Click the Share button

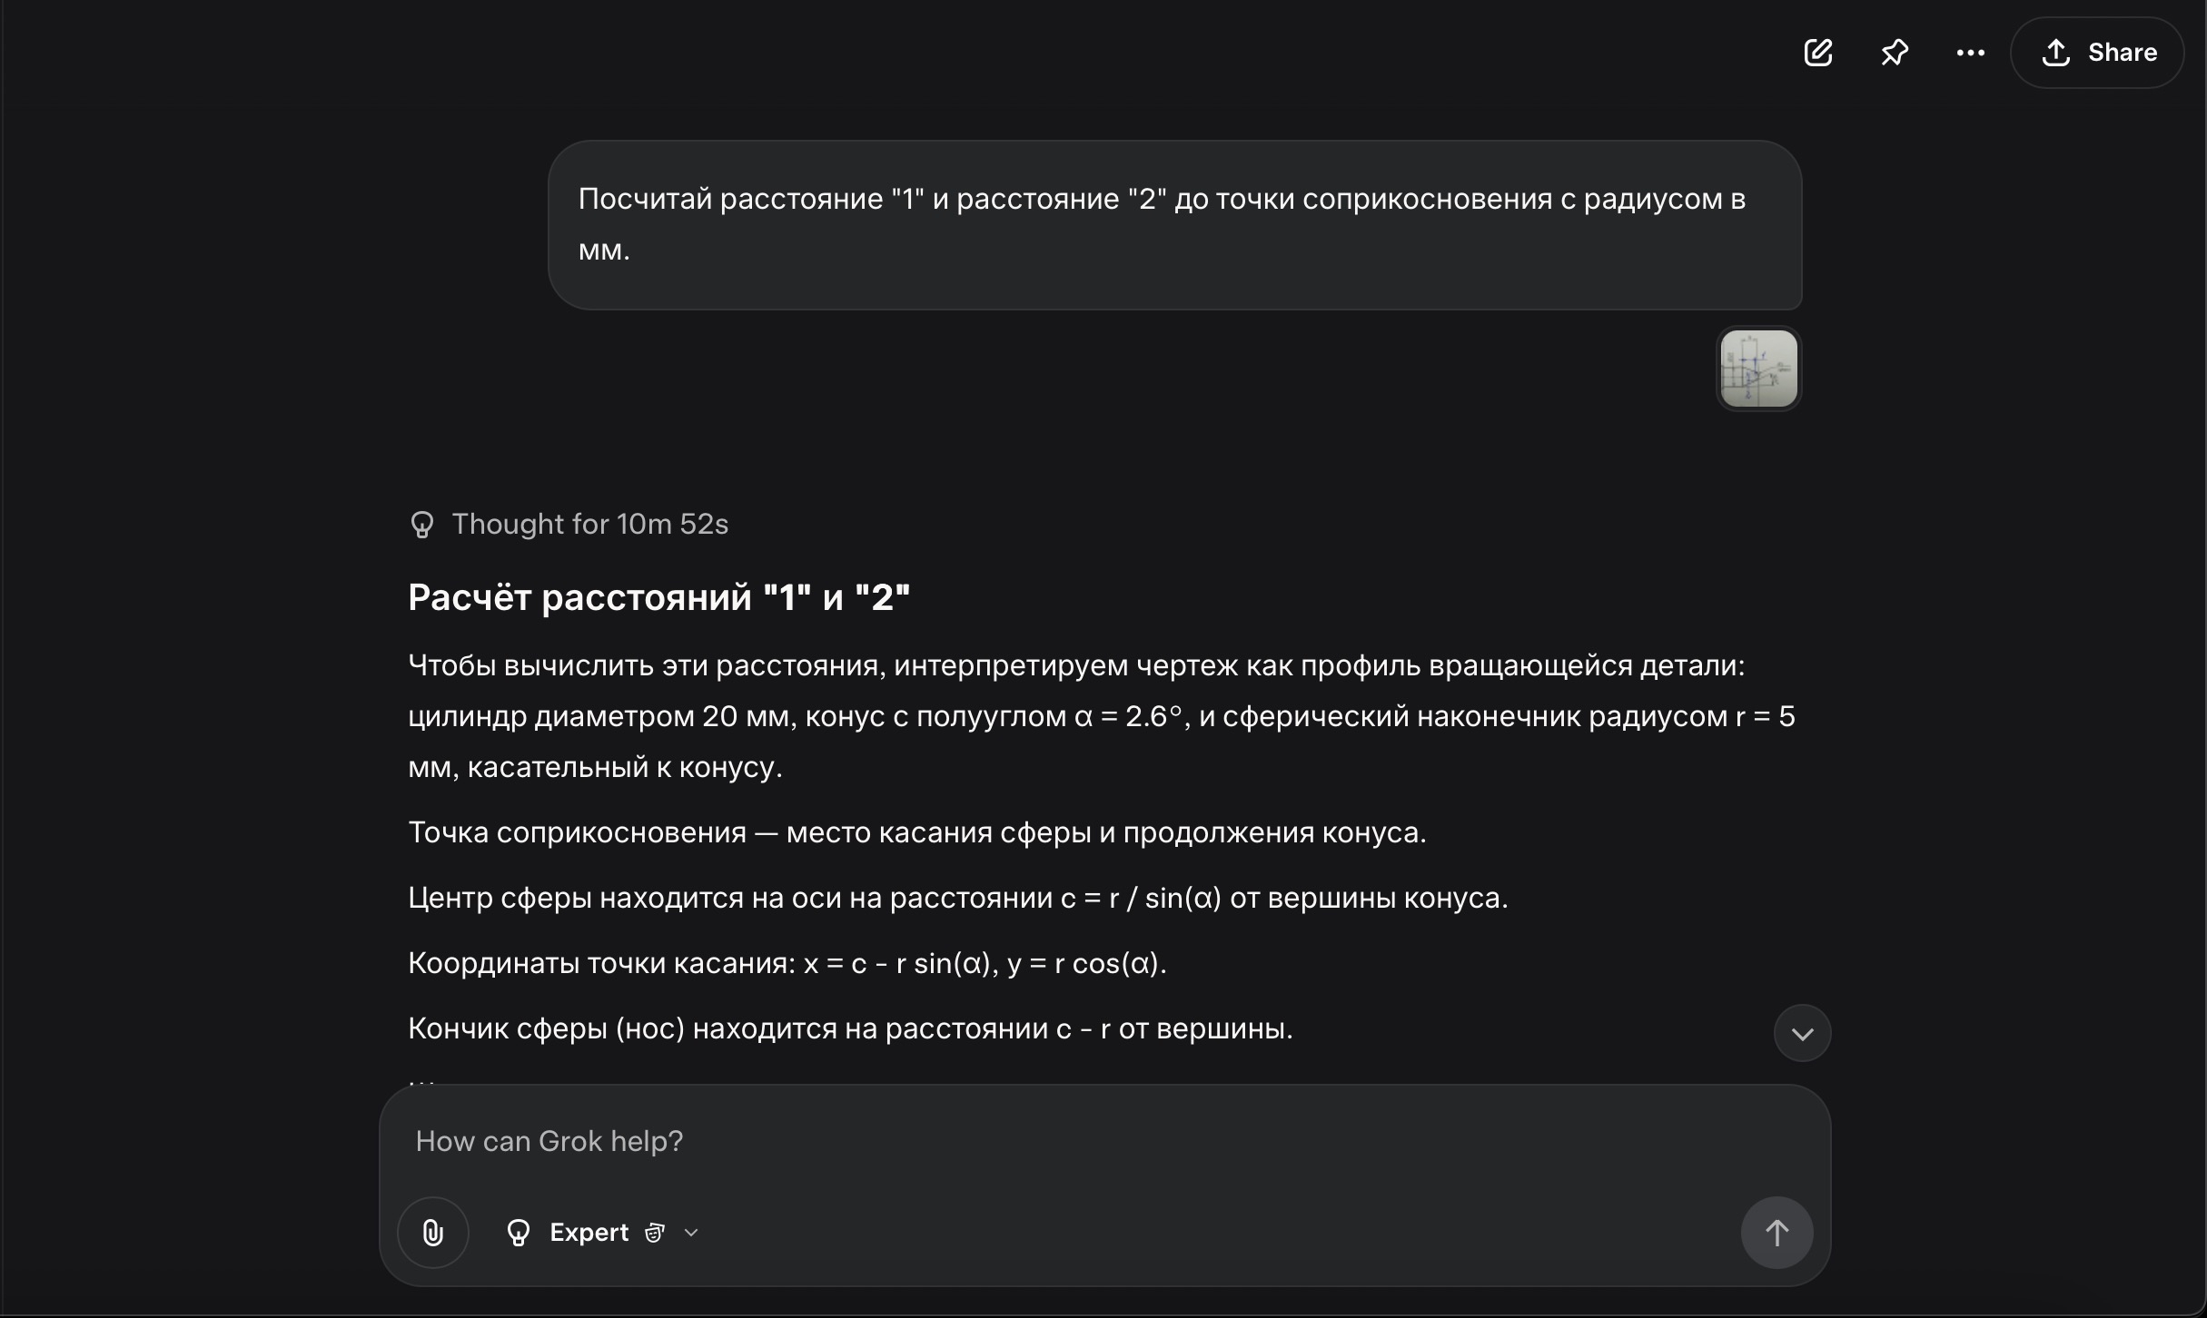pyautogui.click(x=2097, y=53)
